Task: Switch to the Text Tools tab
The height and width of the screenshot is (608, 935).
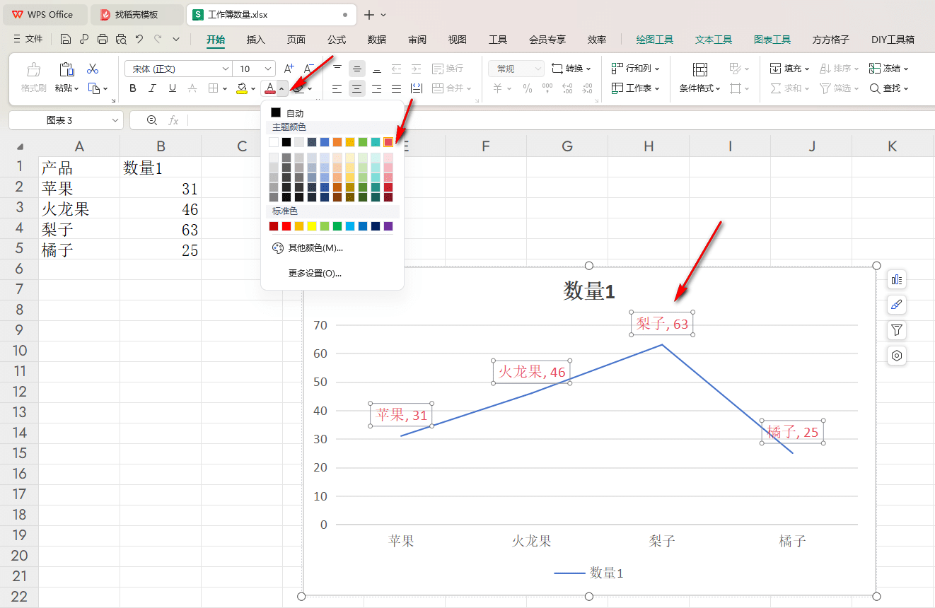Action: coord(714,40)
